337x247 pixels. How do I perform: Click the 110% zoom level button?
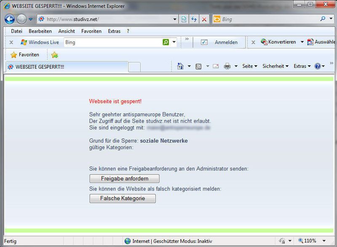pos(308,241)
